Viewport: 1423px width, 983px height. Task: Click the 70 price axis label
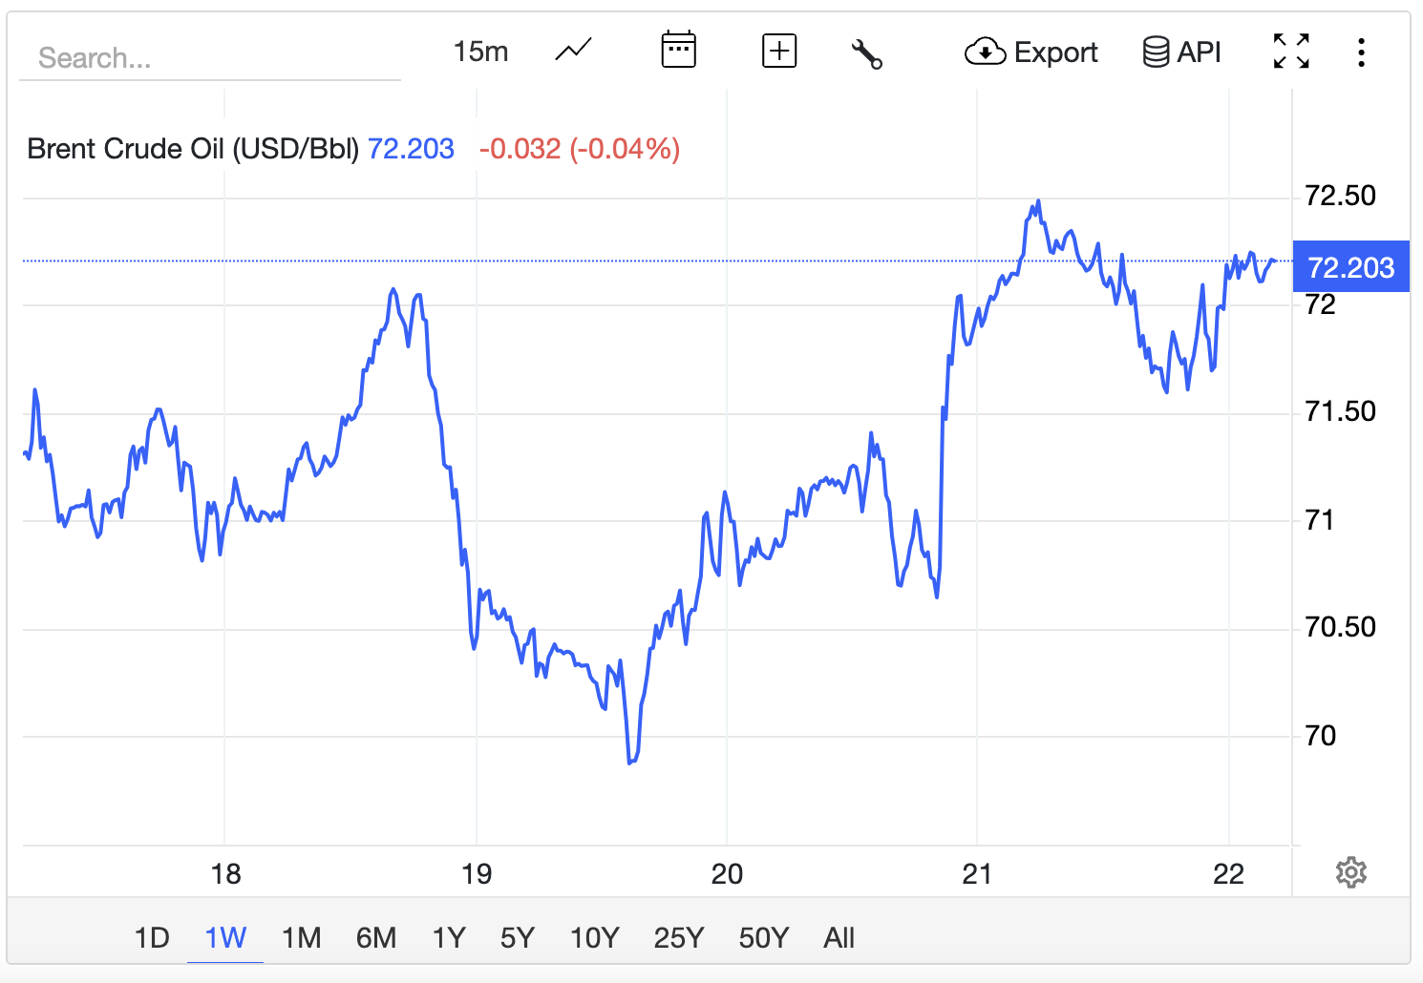tap(1320, 735)
